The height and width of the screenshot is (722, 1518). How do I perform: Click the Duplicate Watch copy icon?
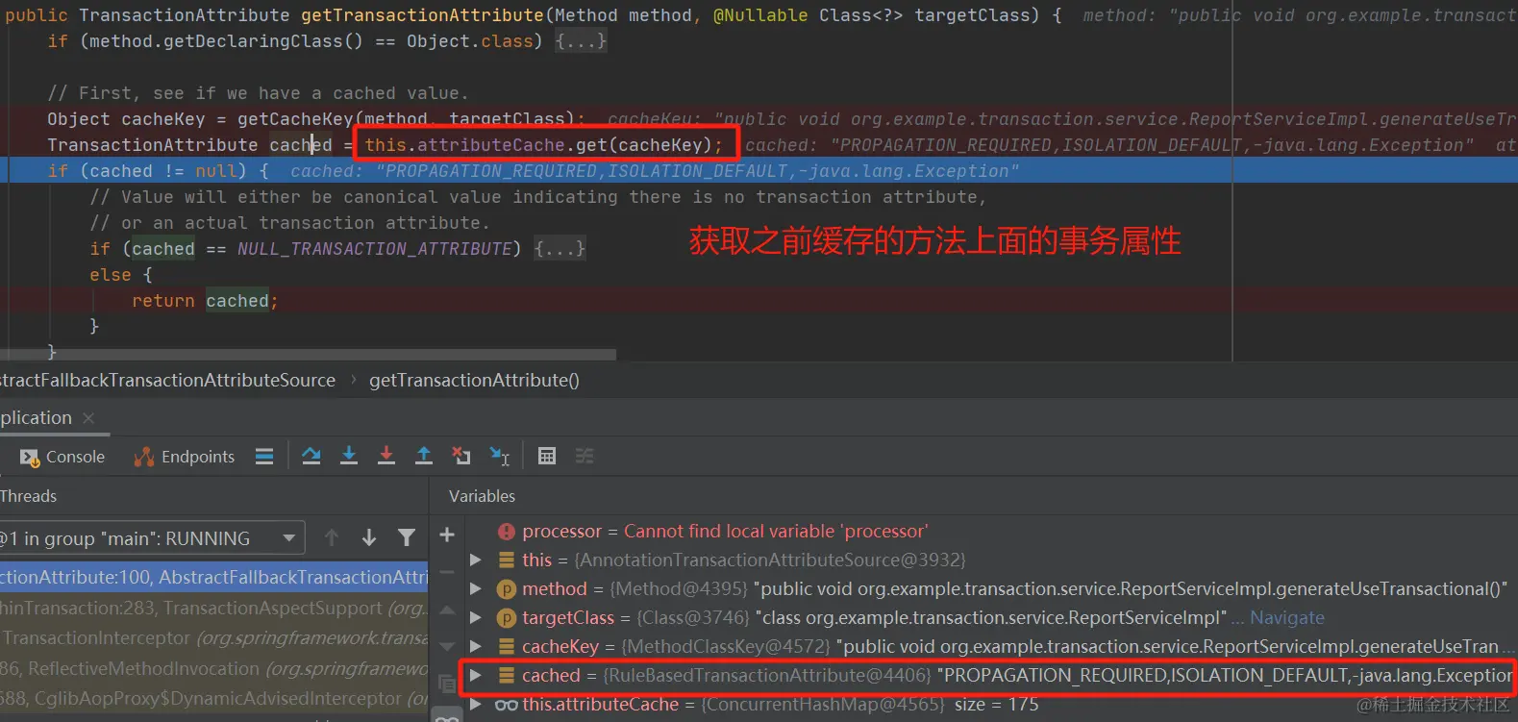pyautogui.click(x=447, y=684)
